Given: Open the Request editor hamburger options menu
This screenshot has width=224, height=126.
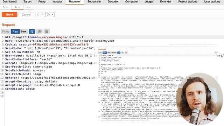Looking at the screenshot, I should coord(47,31).
